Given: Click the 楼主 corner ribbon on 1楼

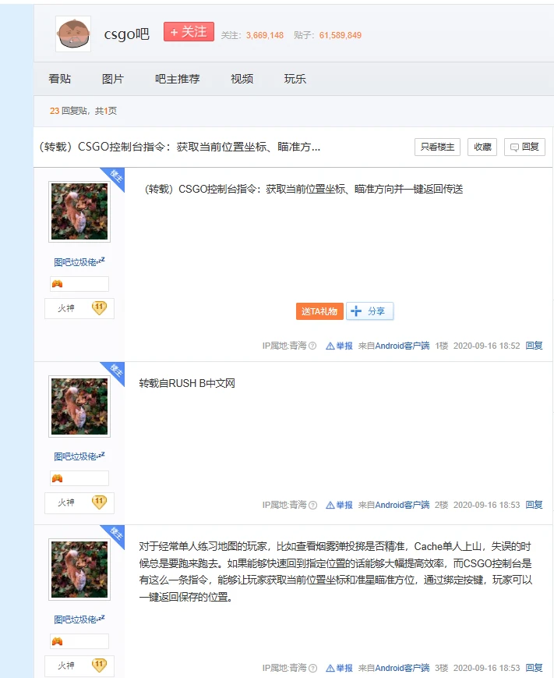Looking at the screenshot, I should tap(115, 176).
